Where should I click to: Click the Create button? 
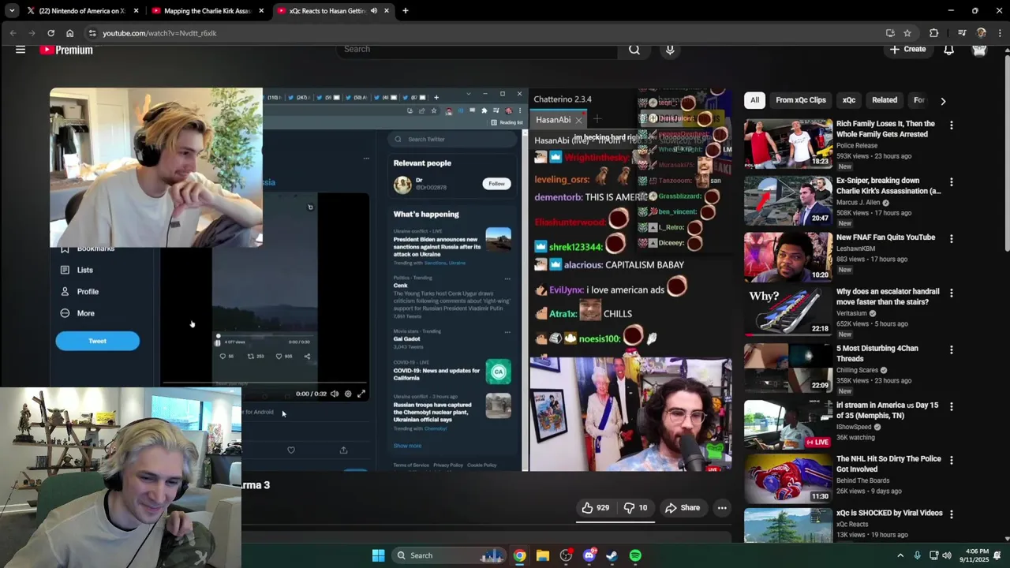point(907,50)
